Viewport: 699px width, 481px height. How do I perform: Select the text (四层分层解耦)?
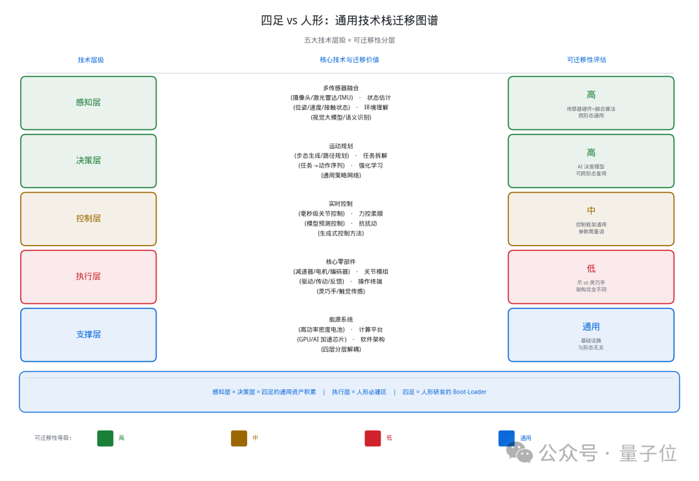[341, 348]
